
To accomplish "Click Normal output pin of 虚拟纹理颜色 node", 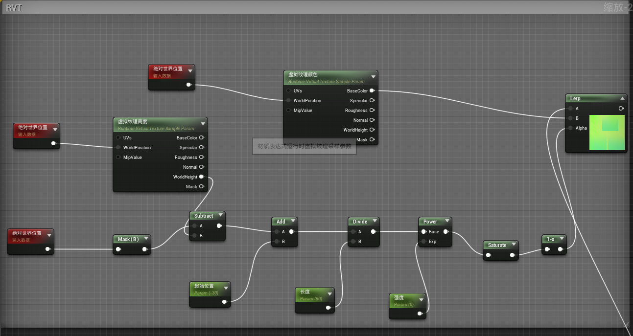I will (x=372, y=120).
